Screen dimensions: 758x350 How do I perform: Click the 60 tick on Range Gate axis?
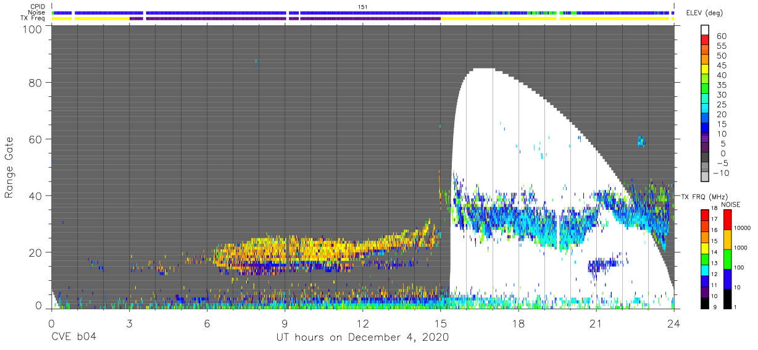coord(36,139)
